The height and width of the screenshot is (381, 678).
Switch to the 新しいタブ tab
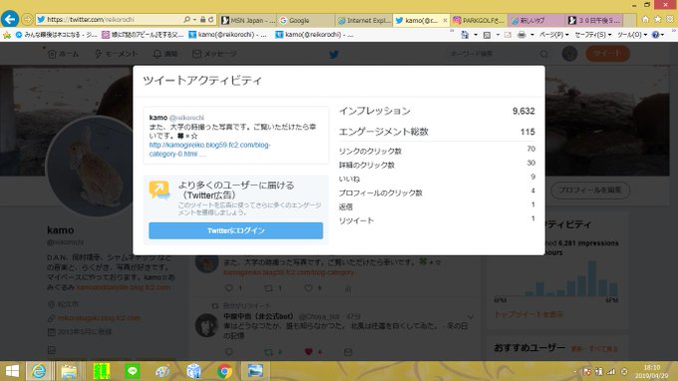536,20
